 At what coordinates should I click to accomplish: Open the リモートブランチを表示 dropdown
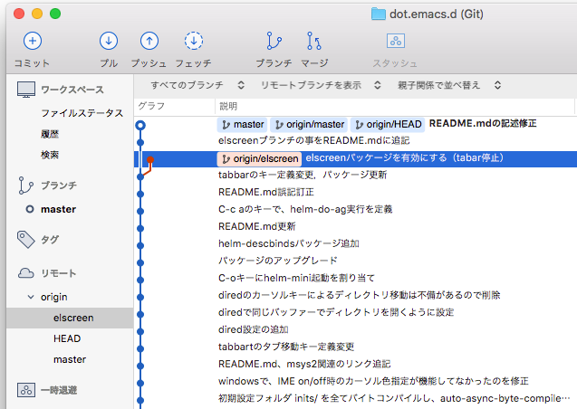point(321,85)
